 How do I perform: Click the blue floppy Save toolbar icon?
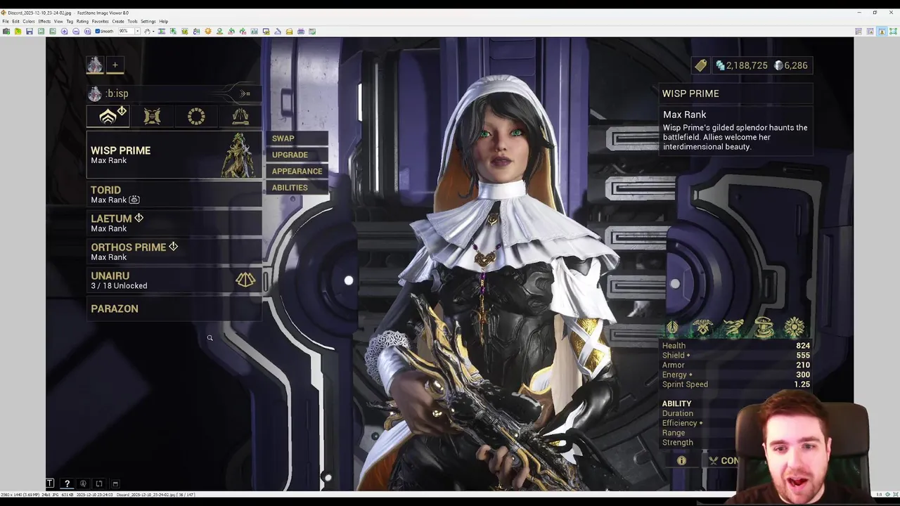pos(30,31)
